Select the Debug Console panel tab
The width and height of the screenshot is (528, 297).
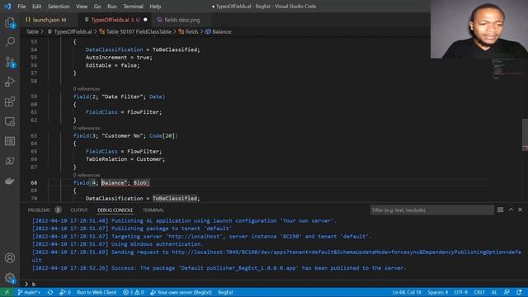[115, 210]
